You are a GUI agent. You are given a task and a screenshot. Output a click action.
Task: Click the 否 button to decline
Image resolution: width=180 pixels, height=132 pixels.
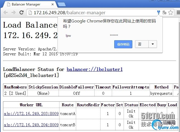(x=142, y=44)
